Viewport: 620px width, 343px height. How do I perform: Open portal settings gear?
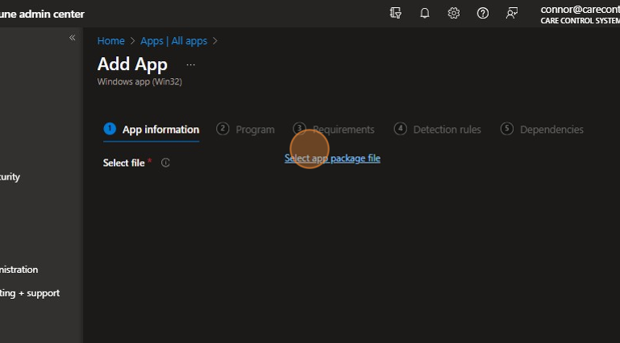tap(454, 14)
